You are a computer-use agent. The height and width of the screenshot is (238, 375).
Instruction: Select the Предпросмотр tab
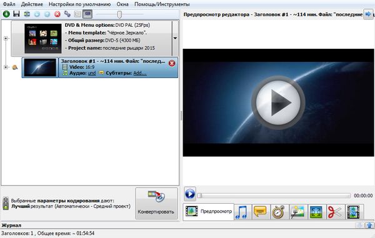pos(209,212)
